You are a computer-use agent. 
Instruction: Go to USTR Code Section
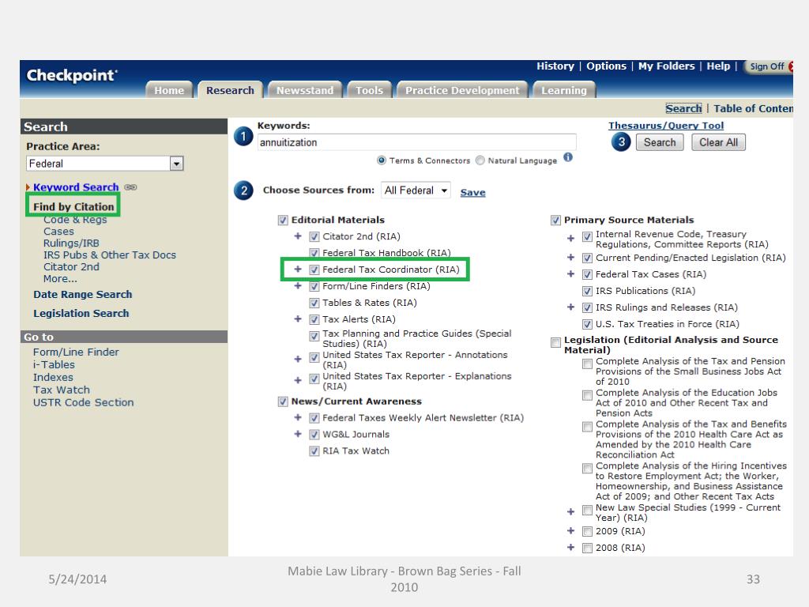point(83,402)
